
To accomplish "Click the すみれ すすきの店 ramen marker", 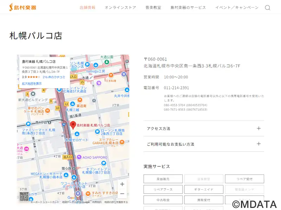I will [88, 194].
